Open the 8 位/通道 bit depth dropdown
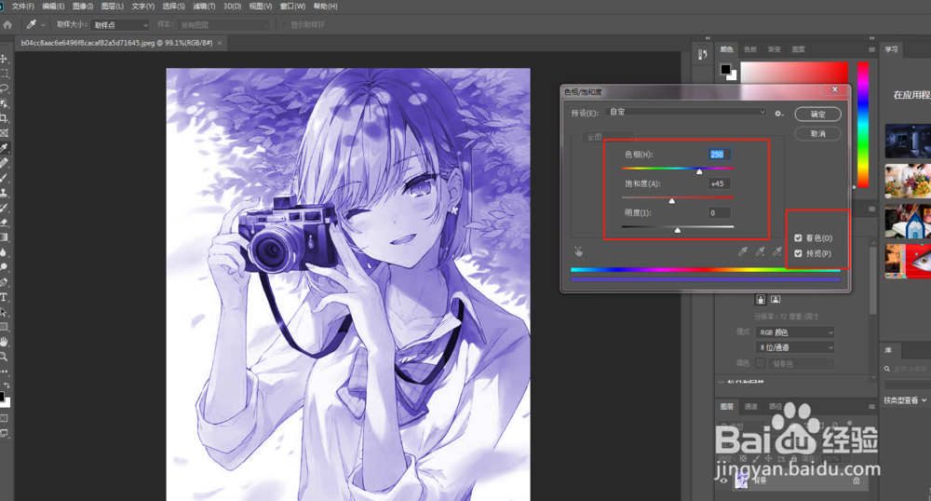Image resolution: width=931 pixels, height=501 pixels. [x=796, y=347]
